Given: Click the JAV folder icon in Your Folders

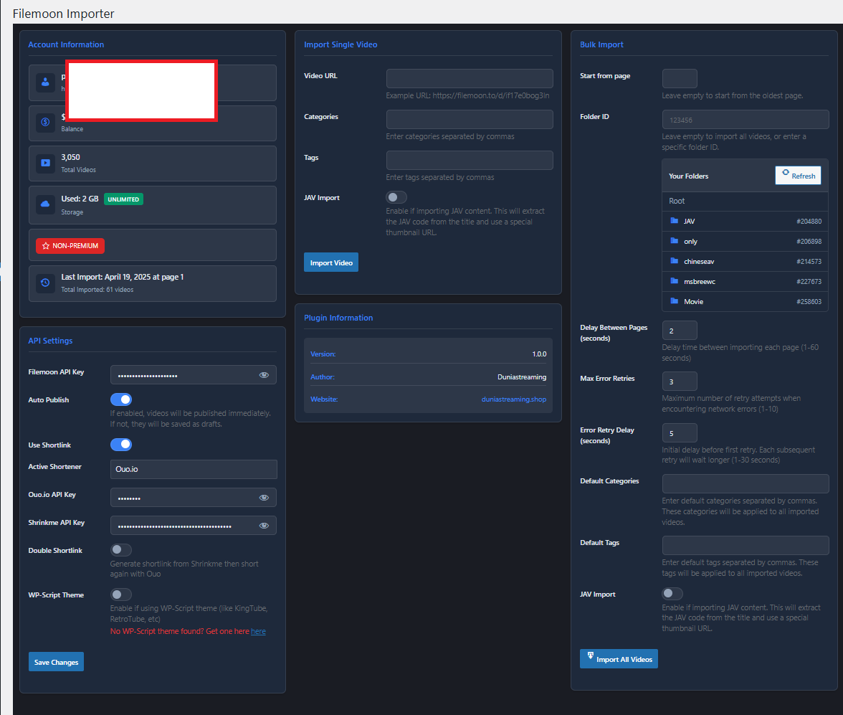Looking at the screenshot, I should tap(672, 221).
